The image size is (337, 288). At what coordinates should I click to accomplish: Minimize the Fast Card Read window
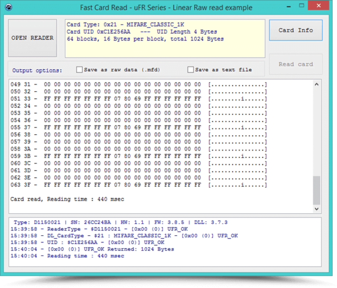(x=289, y=7)
